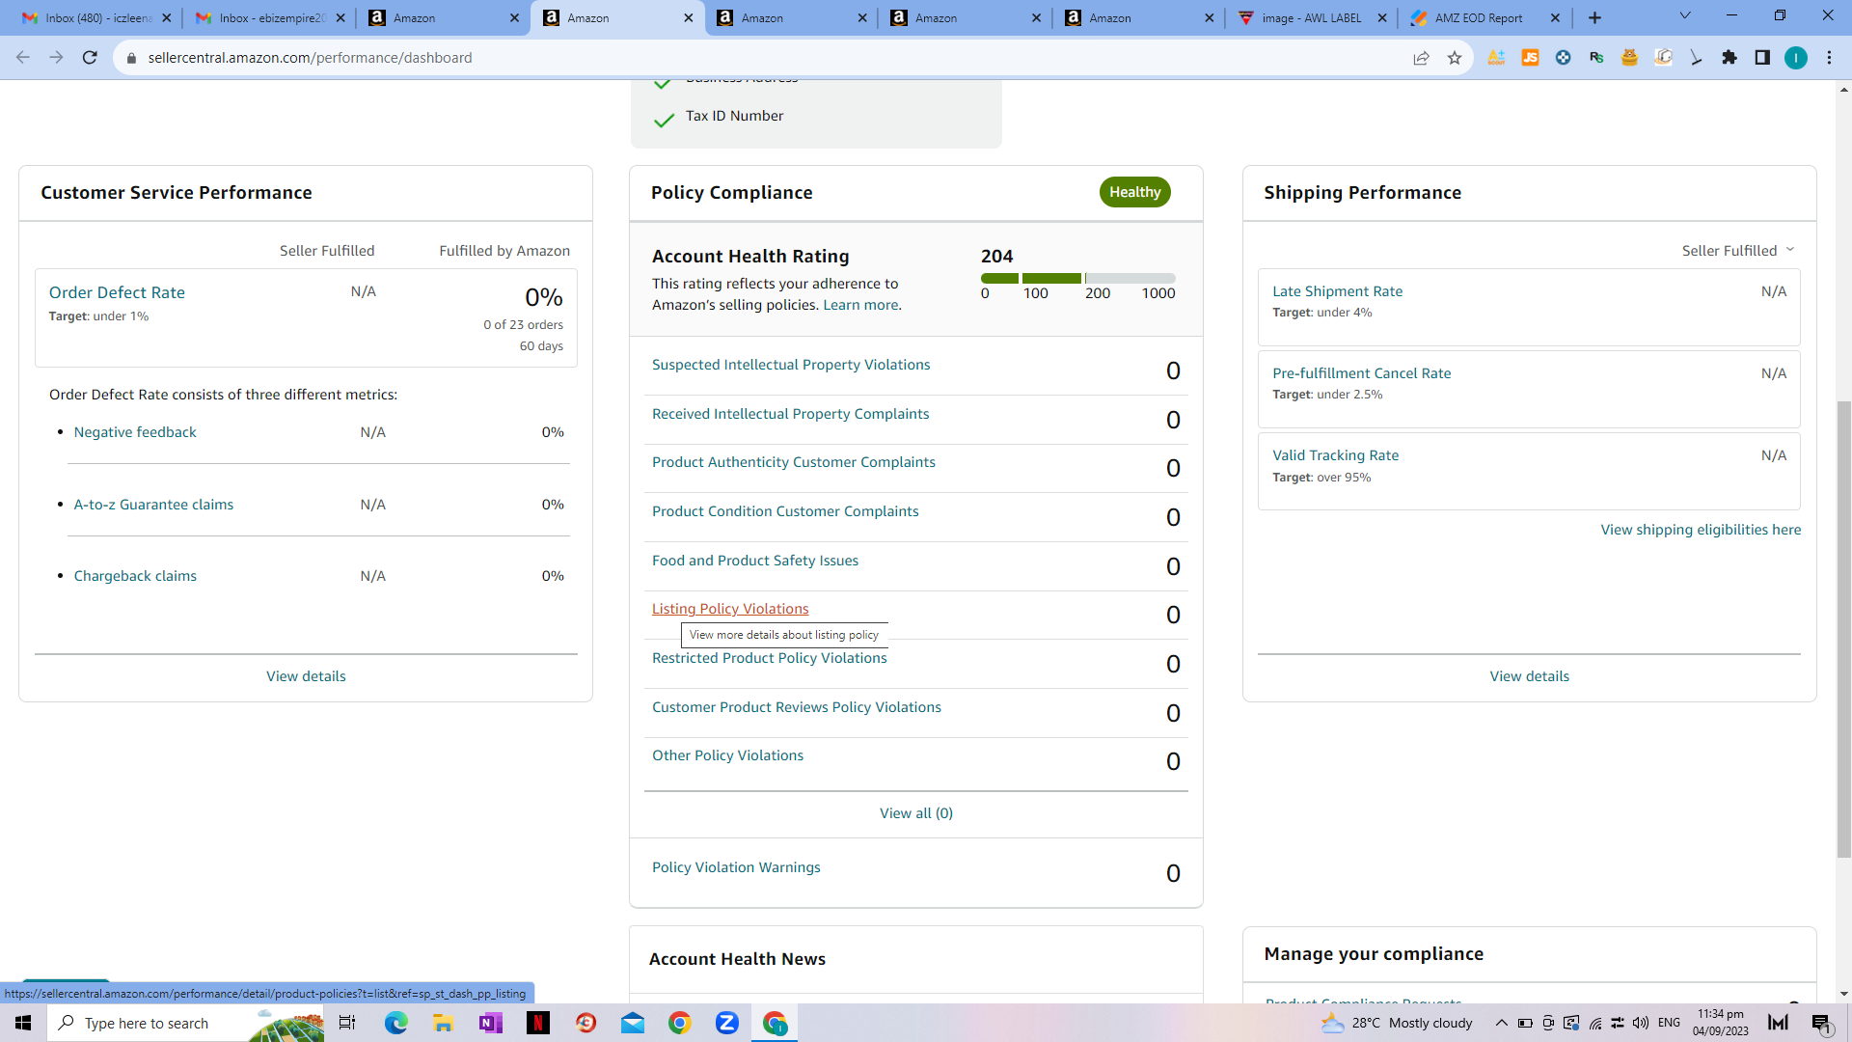
Task: Open Netflix from the taskbar
Action: [538, 1023]
